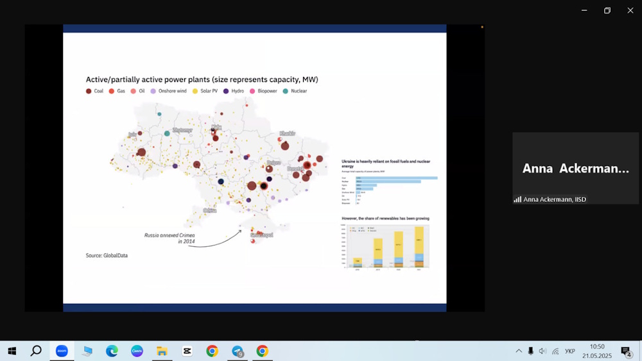The image size is (642, 361).
Task: Open the notification center
Action: click(626, 351)
